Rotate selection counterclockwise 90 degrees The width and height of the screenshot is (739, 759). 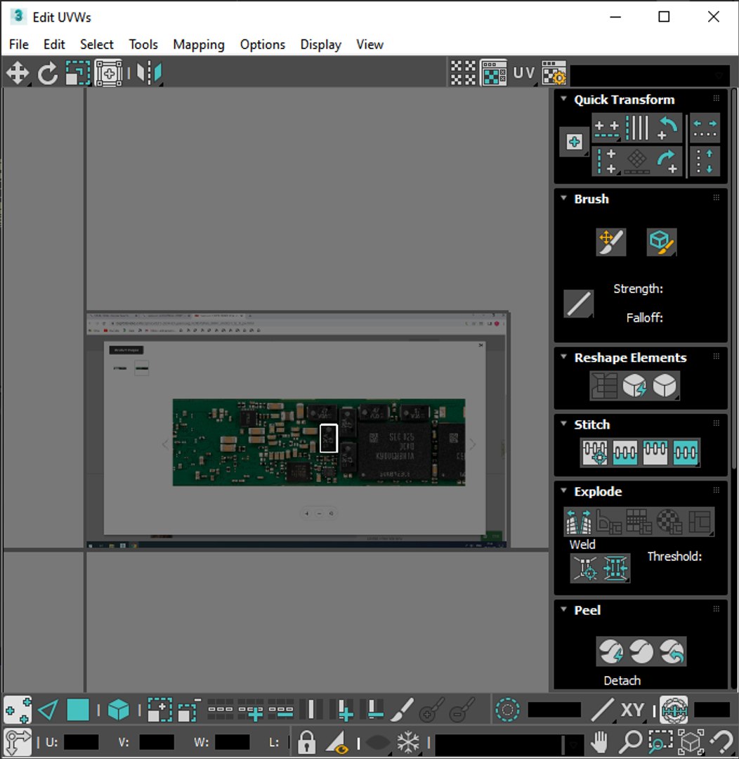667,129
